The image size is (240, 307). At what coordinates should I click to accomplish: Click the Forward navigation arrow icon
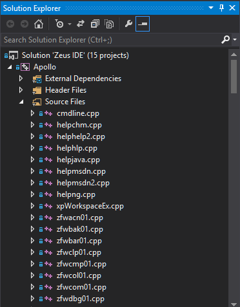pyautogui.click(x=25, y=24)
